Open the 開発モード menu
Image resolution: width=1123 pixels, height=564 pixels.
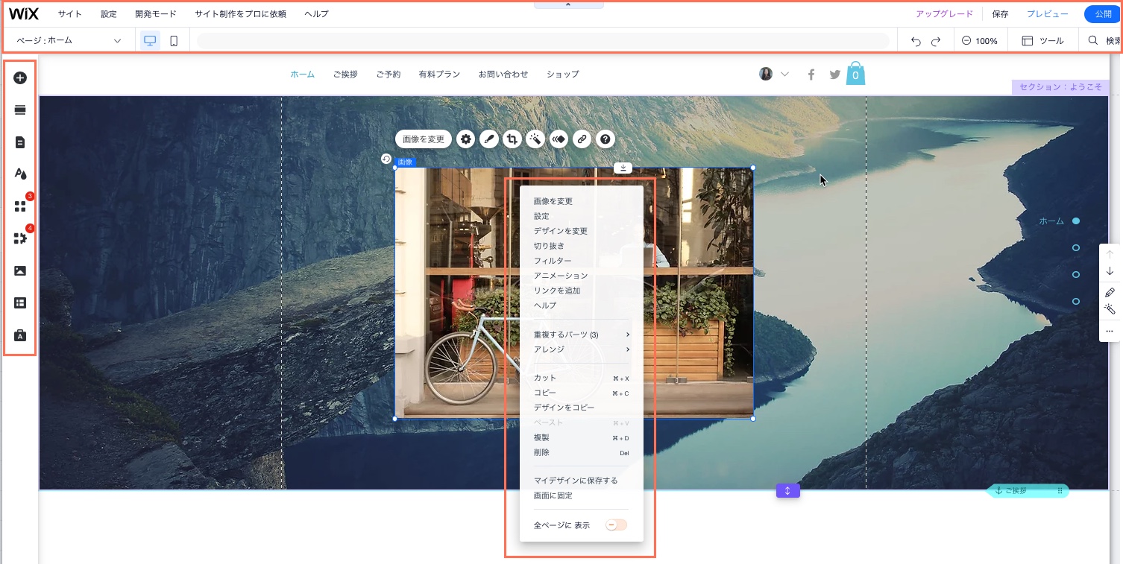tap(156, 14)
